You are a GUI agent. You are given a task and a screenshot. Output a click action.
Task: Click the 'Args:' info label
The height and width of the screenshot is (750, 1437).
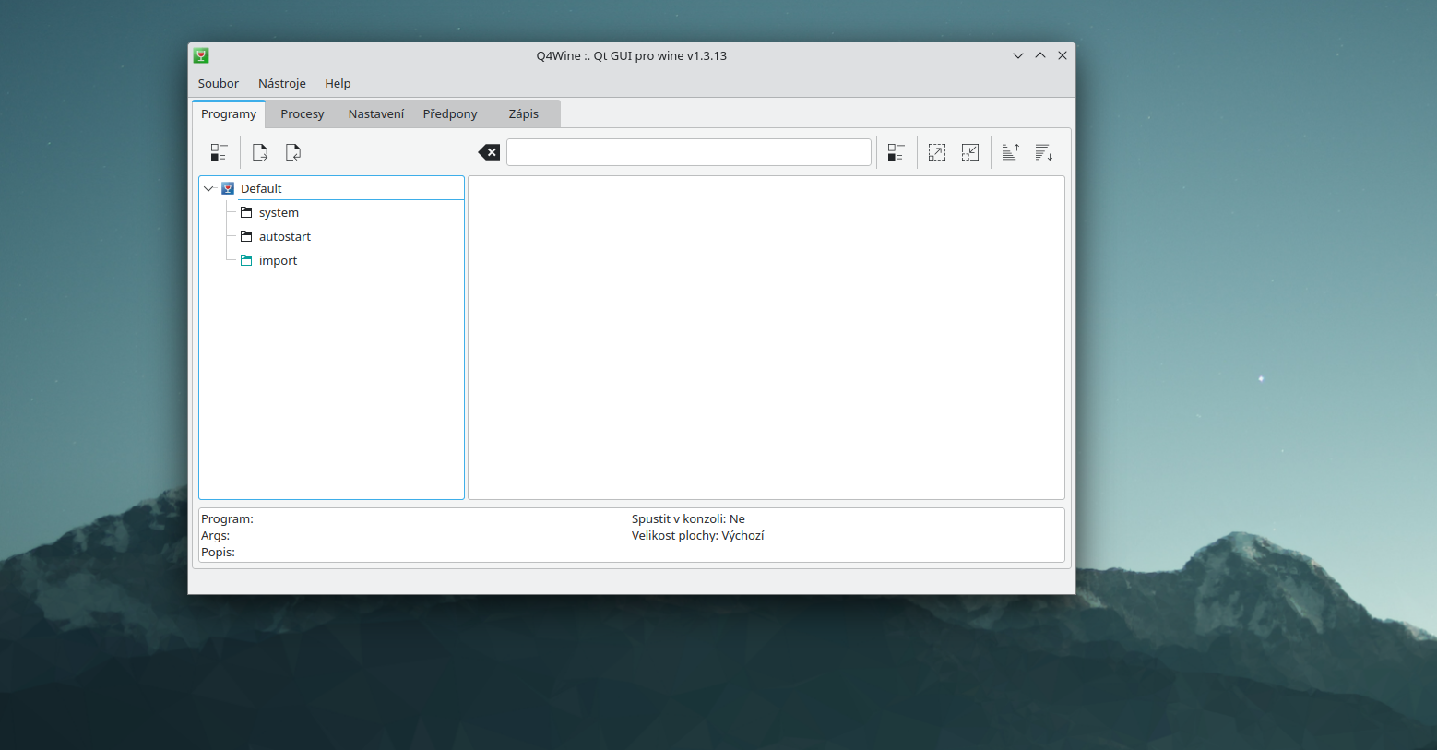click(215, 535)
